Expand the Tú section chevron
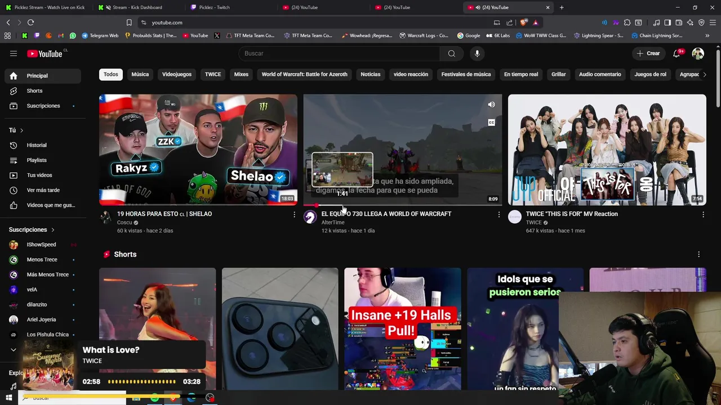Screen dimensions: 721x405 tap(21, 130)
